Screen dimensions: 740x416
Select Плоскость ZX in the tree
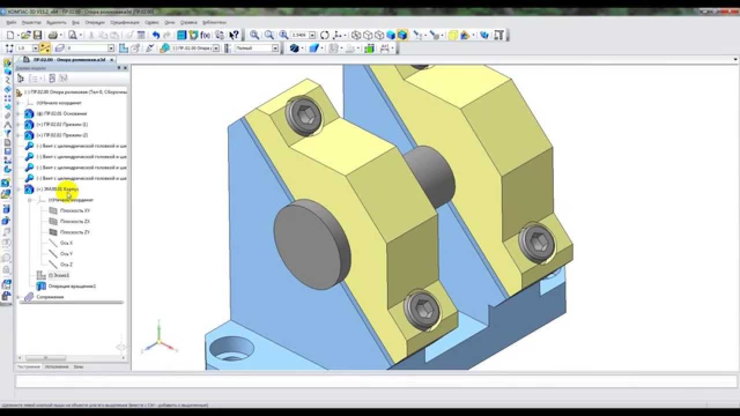click(75, 221)
